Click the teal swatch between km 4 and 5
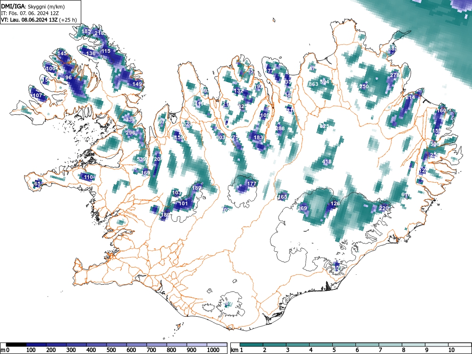This screenshot has height=354, width=472. click(321, 345)
